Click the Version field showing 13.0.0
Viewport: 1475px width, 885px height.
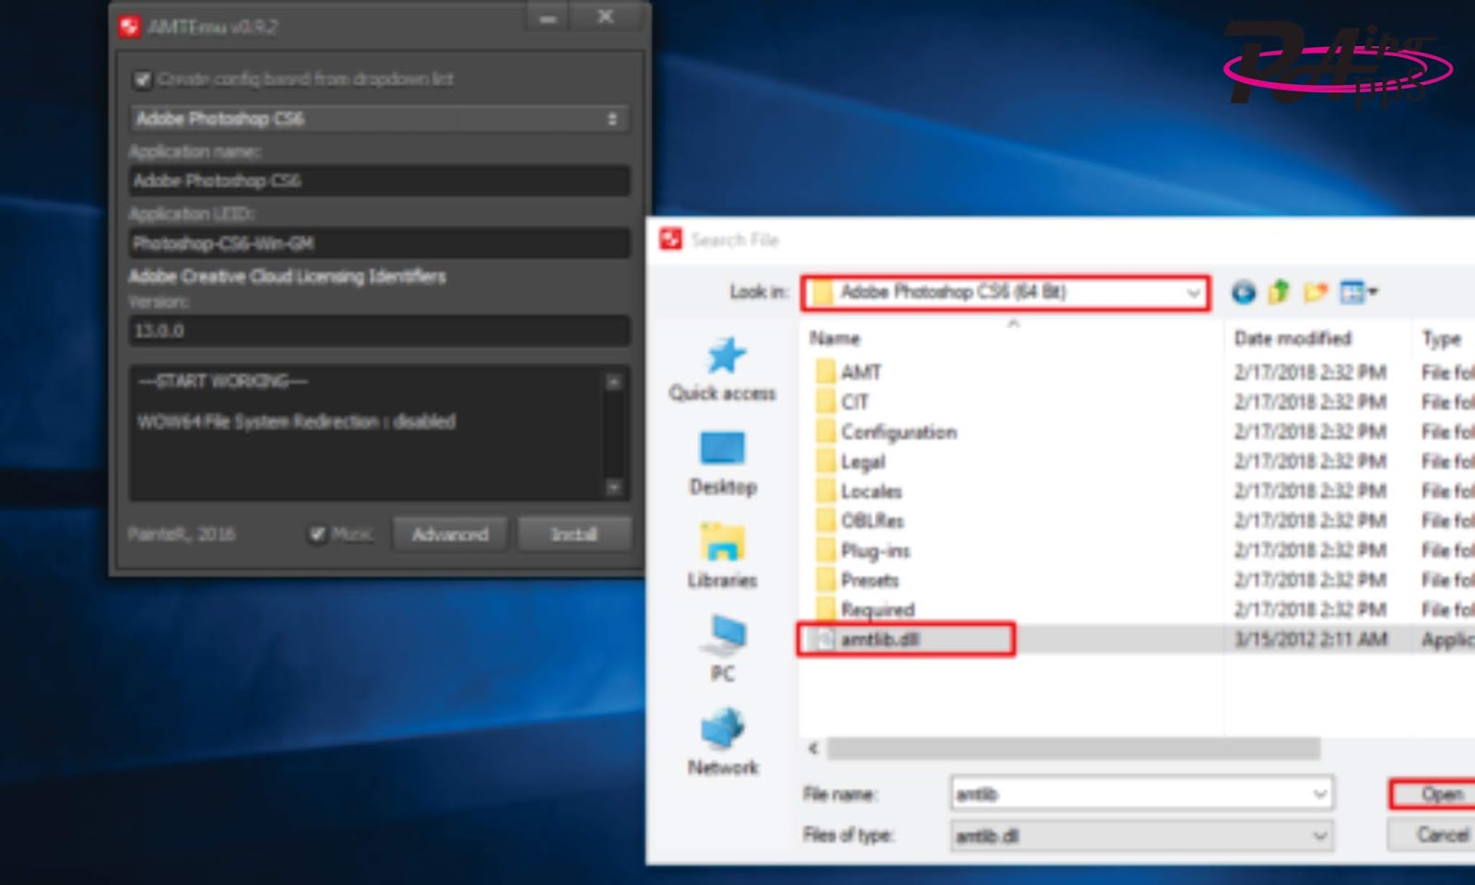[x=379, y=330]
